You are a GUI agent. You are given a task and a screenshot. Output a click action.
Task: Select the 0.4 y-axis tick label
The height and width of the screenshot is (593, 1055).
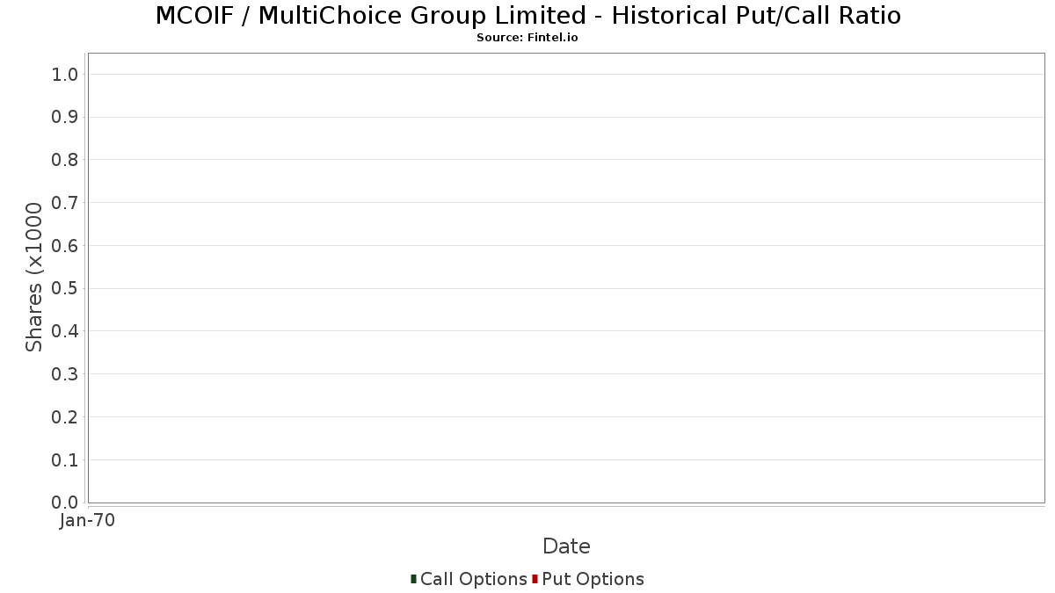tap(66, 331)
